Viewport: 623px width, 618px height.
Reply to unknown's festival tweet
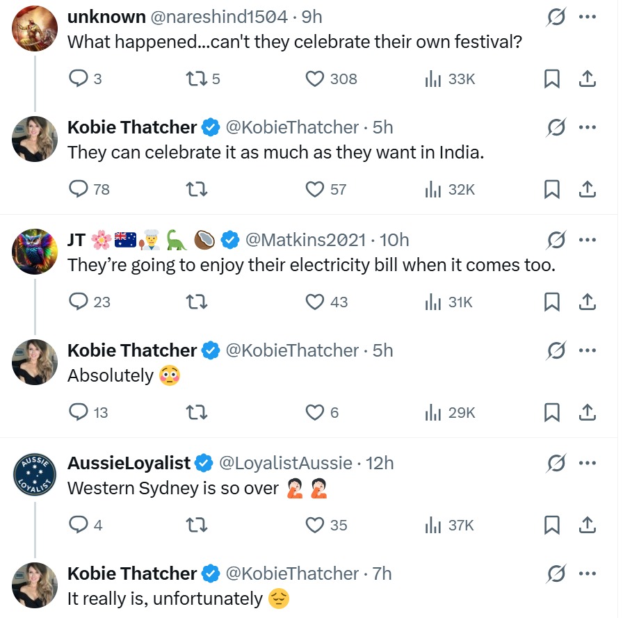click(x=79, y=79)
